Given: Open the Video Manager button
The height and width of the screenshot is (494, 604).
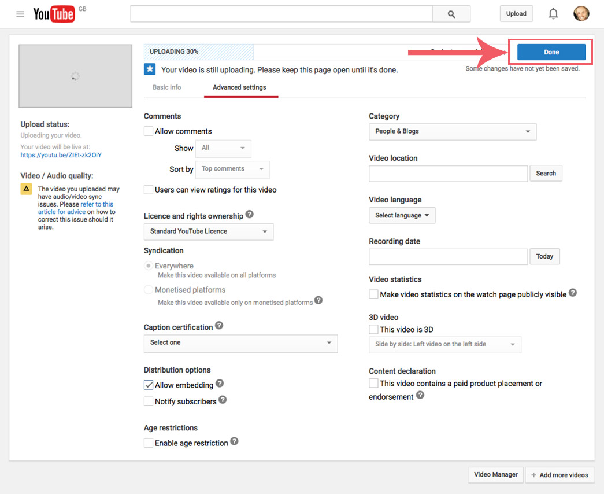Looking at the screenshot, I should (x=496, y=475).
